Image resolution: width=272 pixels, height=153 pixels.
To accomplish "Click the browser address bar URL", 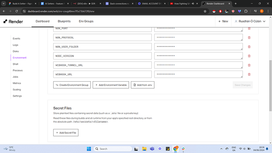I will 61,11.
